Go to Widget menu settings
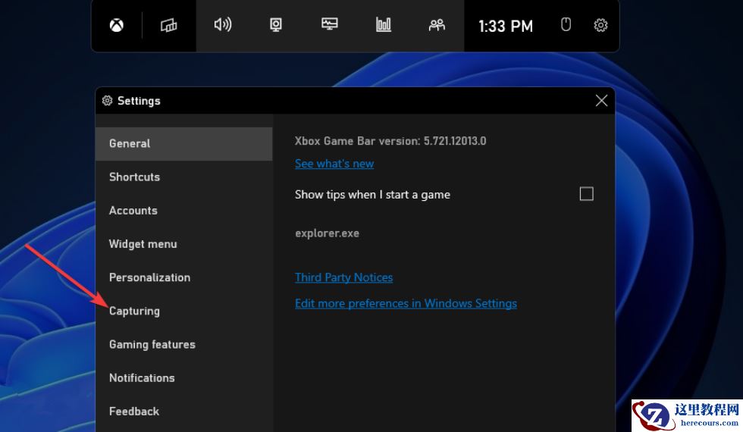Image resolution: width=743 pixels, height=432 pixels. pos(183,244)
